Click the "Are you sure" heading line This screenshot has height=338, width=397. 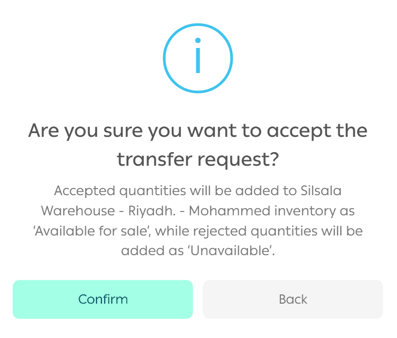pos(198,131)
